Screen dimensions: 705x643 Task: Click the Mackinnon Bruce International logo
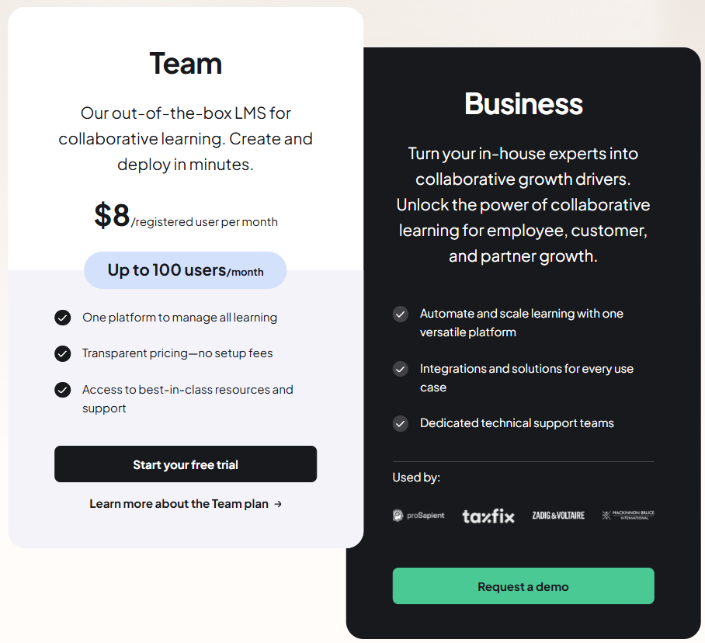[627, 514]
